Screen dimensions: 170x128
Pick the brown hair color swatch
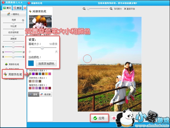43,74
